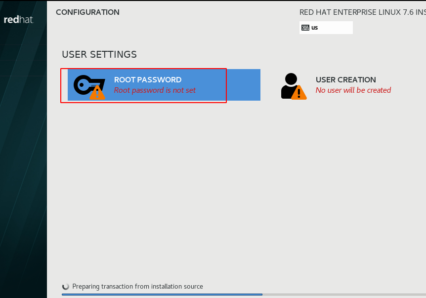This screenshot has height=298, width=426.
Task: Click the keyboard icon beside us
Action: point(305,28)
